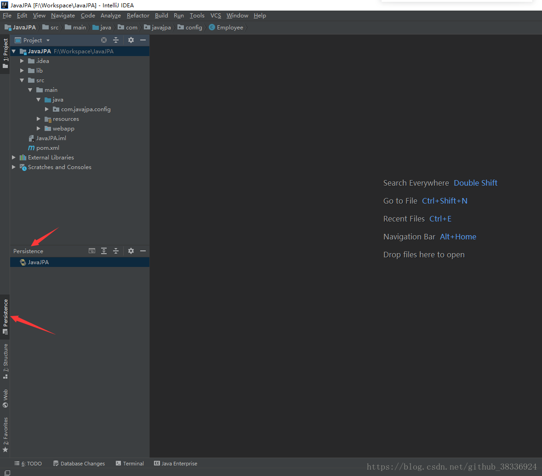Image resolution: width=542 pixels, height=476 pixels.
Task: Open Java Enterprise tool window
Action: 176,464
